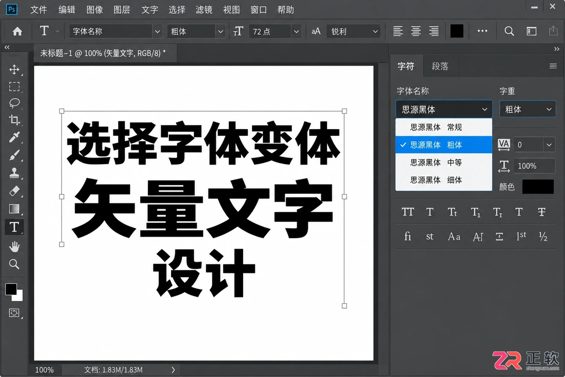Screen dimensions: 565x377
Task: Click the search magnifier in options bar
Action: (x=509, y=31)
